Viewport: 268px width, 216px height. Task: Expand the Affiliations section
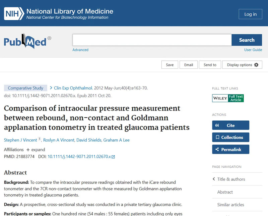pos(36,150)
